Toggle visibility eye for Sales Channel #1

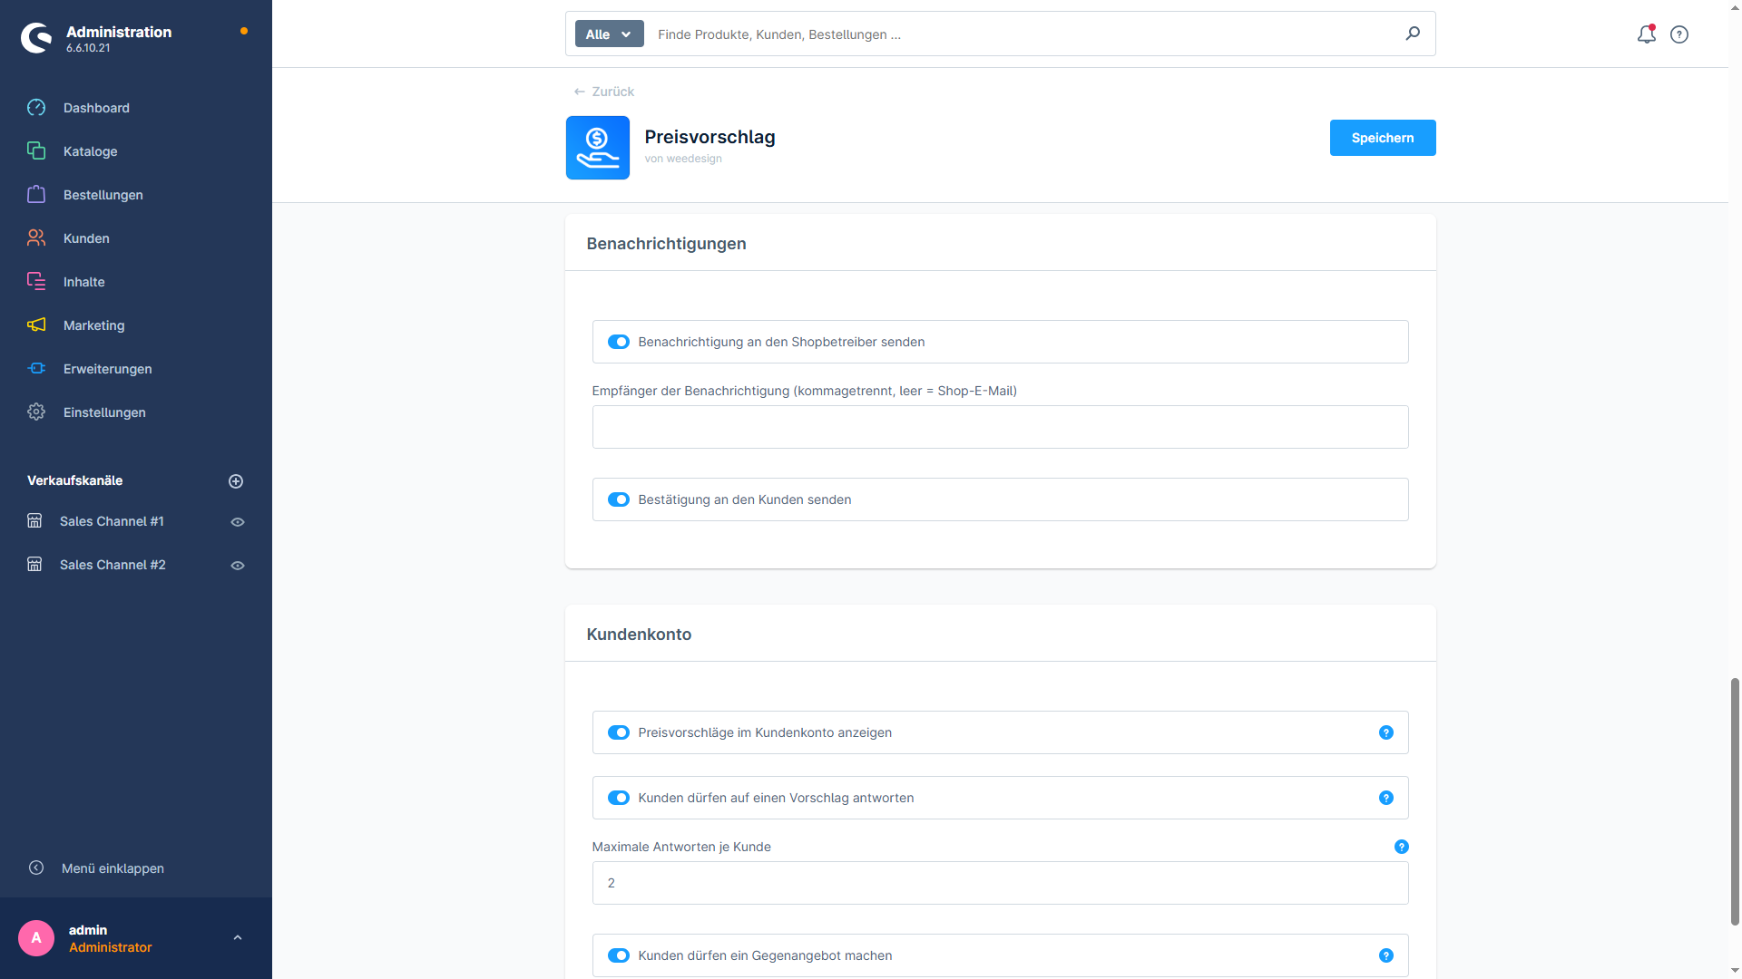pos(238,522)
